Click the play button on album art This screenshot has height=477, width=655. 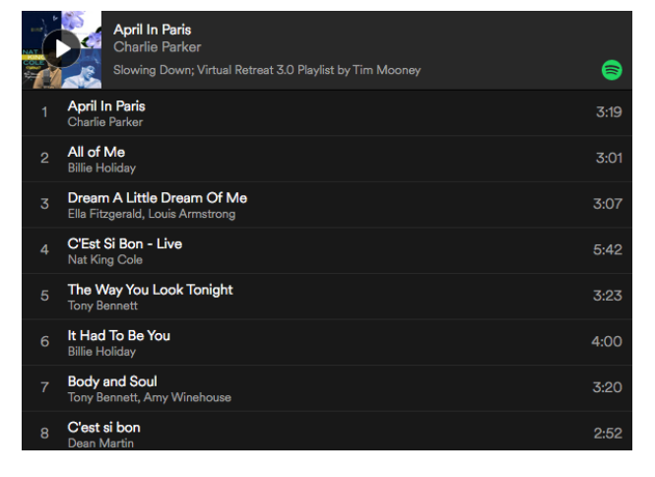click(62, 47)
